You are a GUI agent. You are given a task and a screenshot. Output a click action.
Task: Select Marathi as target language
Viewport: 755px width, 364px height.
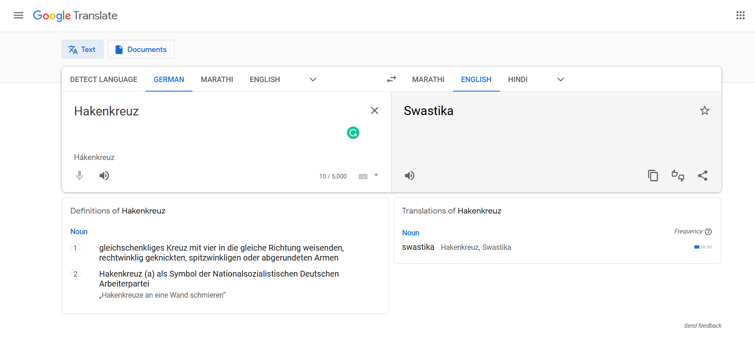click(x=428, y=80)
